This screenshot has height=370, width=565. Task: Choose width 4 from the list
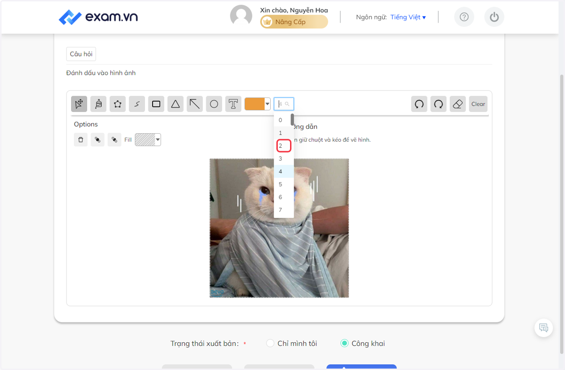point(284,171)
